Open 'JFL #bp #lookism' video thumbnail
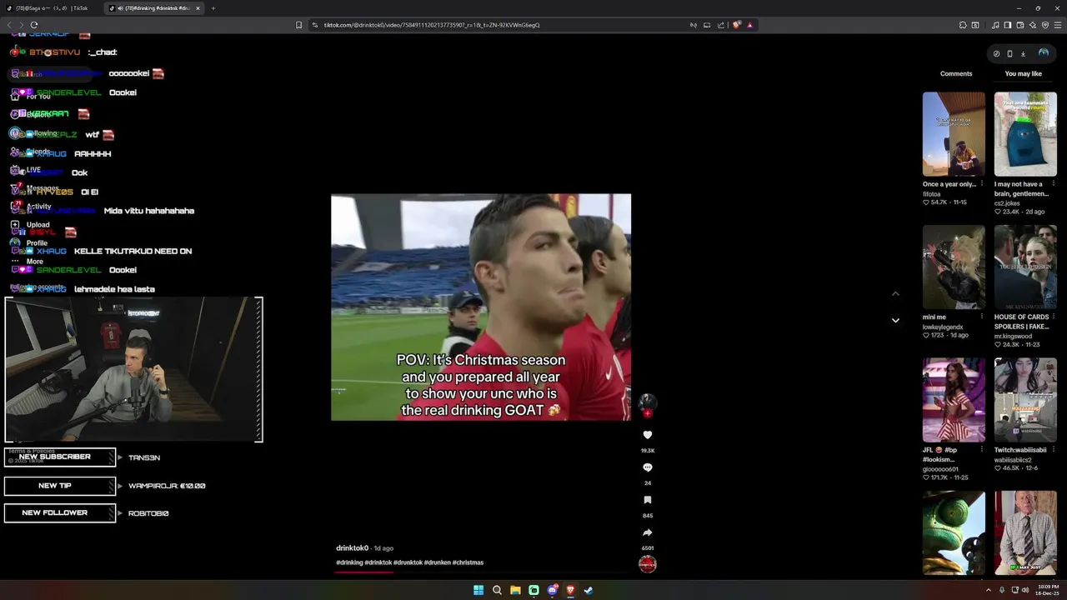 (954, 400)
